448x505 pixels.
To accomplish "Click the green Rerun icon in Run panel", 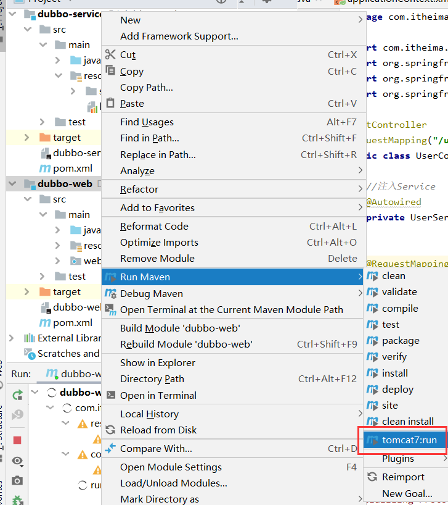I will (17, 395).
